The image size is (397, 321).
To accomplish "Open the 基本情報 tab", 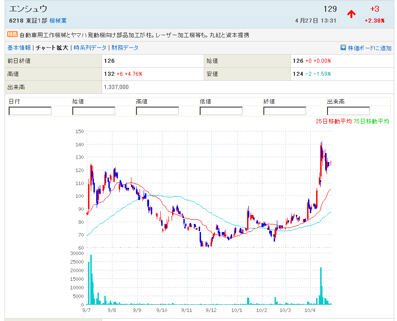I will click(x=19, y=47).
